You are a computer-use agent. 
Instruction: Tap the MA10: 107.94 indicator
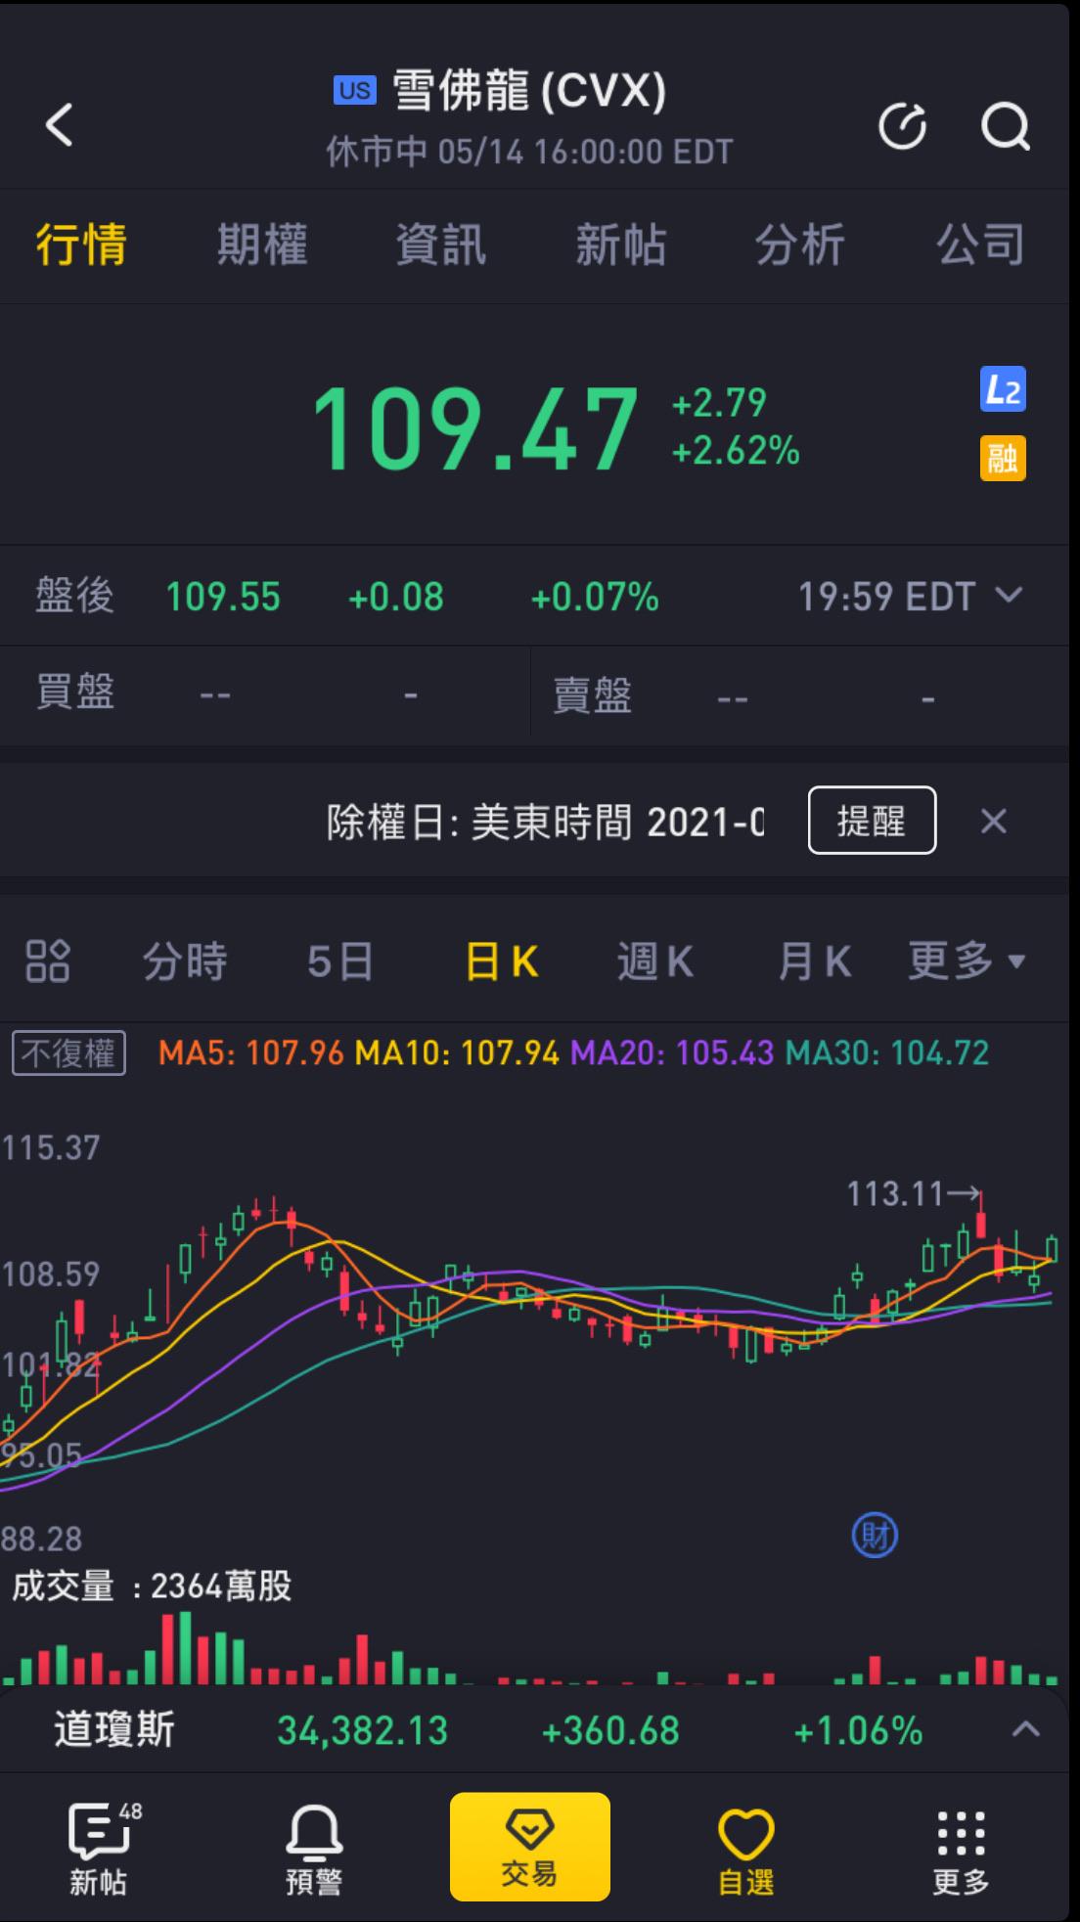457,1053
